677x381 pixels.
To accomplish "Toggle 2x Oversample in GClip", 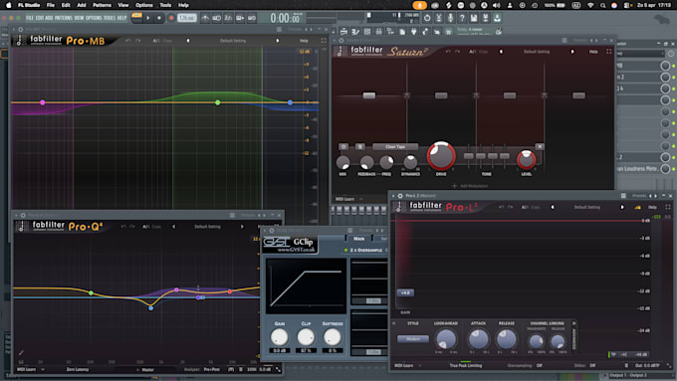I will tap(364, 250).
